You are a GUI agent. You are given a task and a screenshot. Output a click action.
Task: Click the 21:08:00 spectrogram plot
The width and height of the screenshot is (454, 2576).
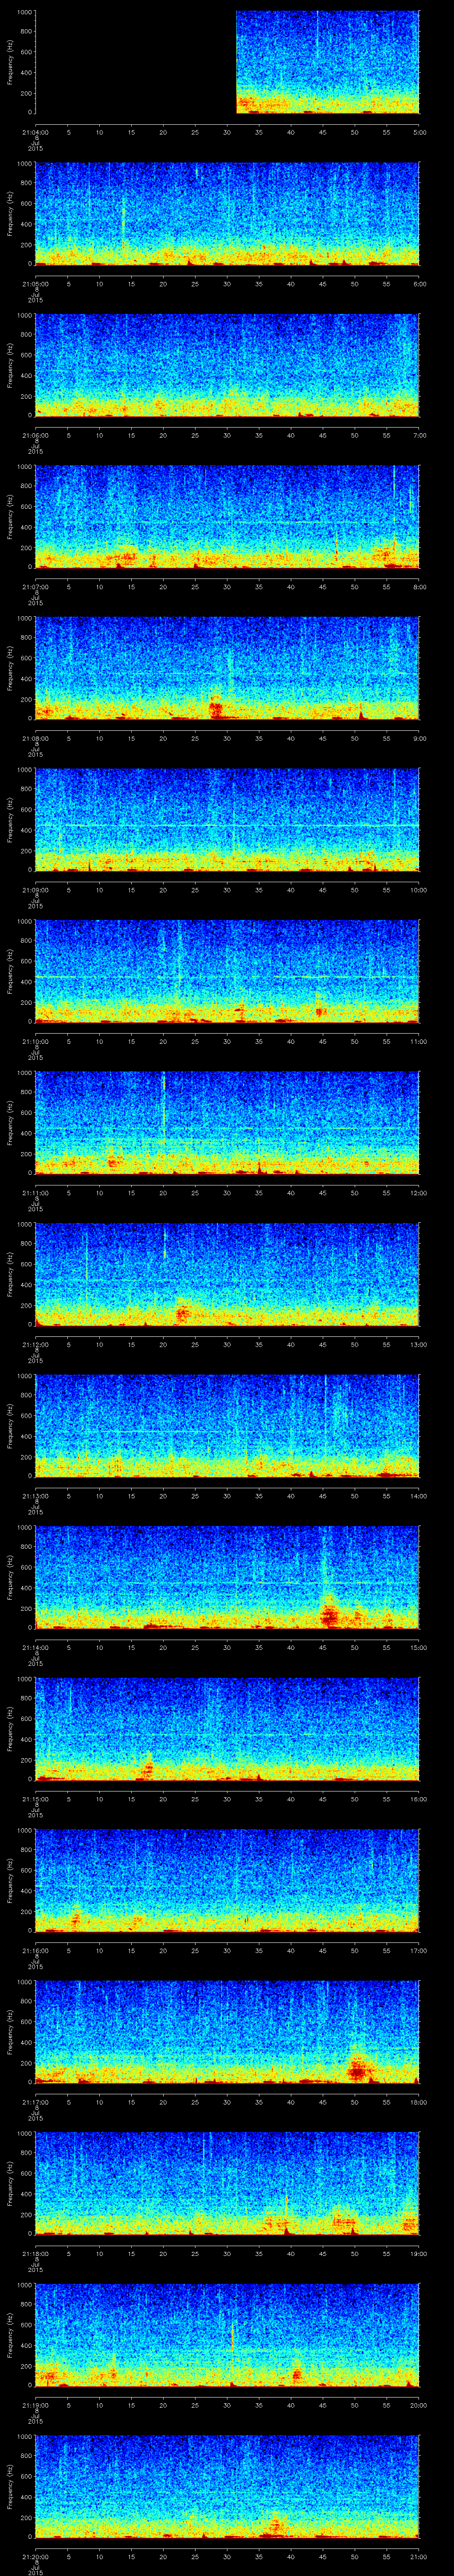point(227,668)
